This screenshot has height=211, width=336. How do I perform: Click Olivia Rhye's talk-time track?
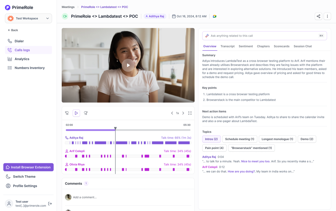click(128, 170)
